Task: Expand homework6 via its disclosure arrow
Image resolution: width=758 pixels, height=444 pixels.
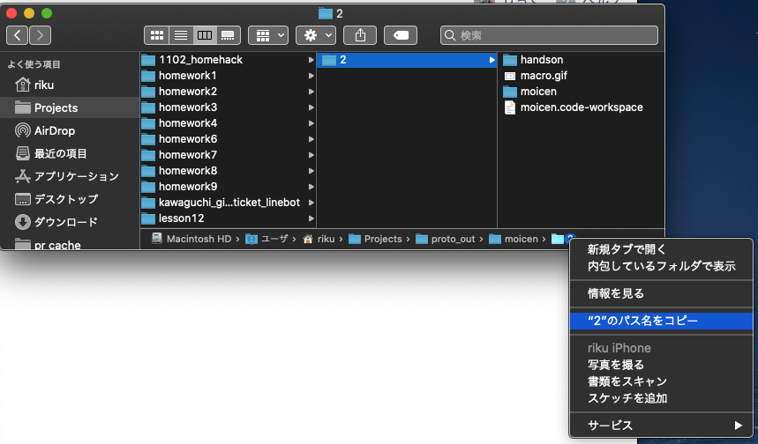Action: (311, 139)
